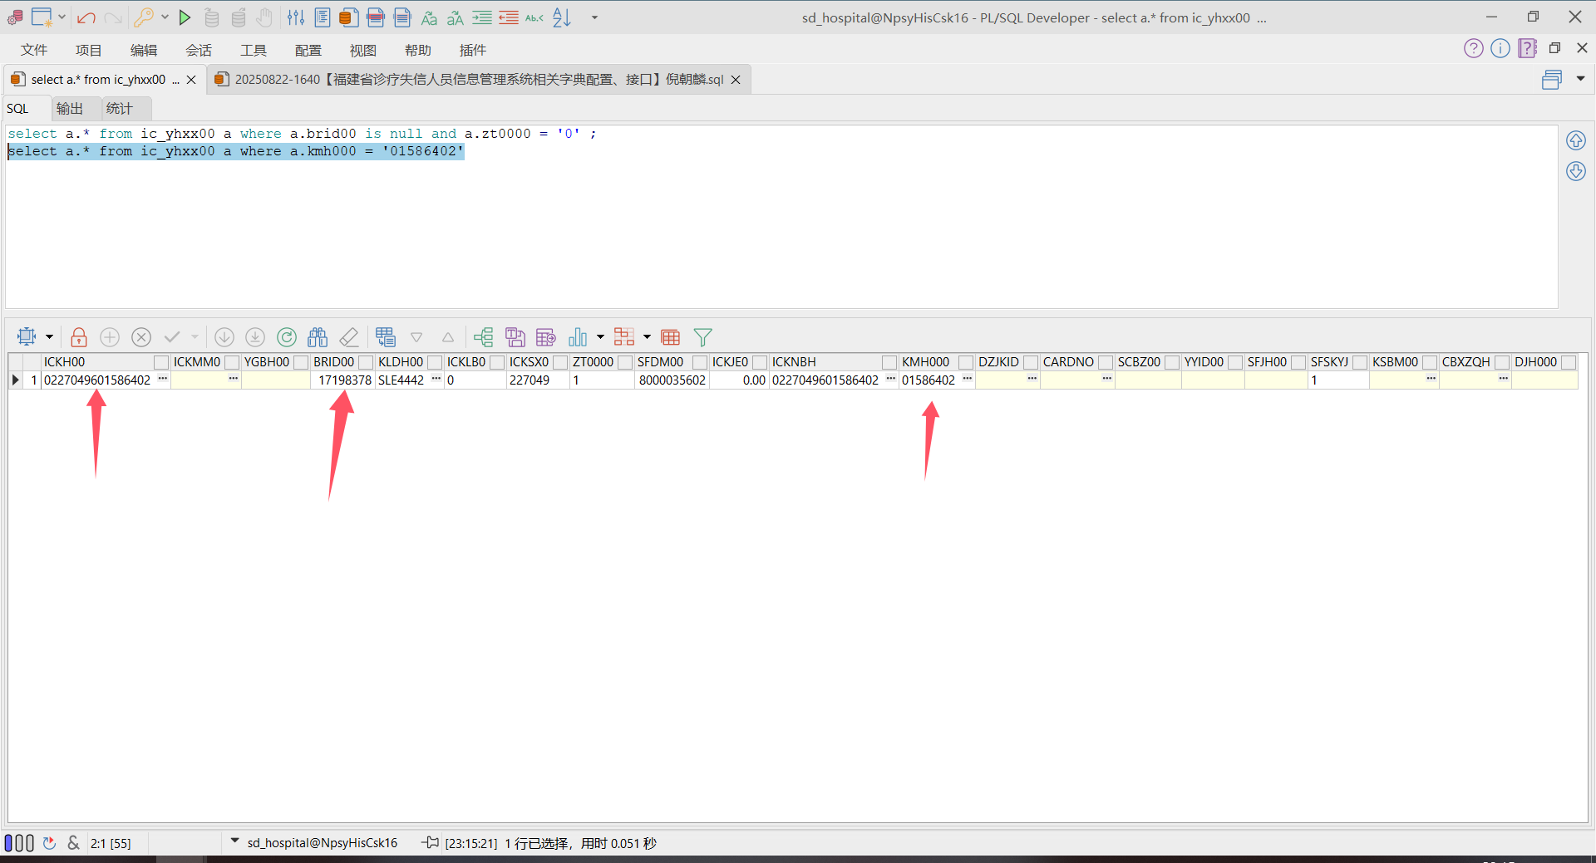1596x863 pixels.
Task: Click the ICKNBH cell ellipsis button
Action: [x=891, y=380]
